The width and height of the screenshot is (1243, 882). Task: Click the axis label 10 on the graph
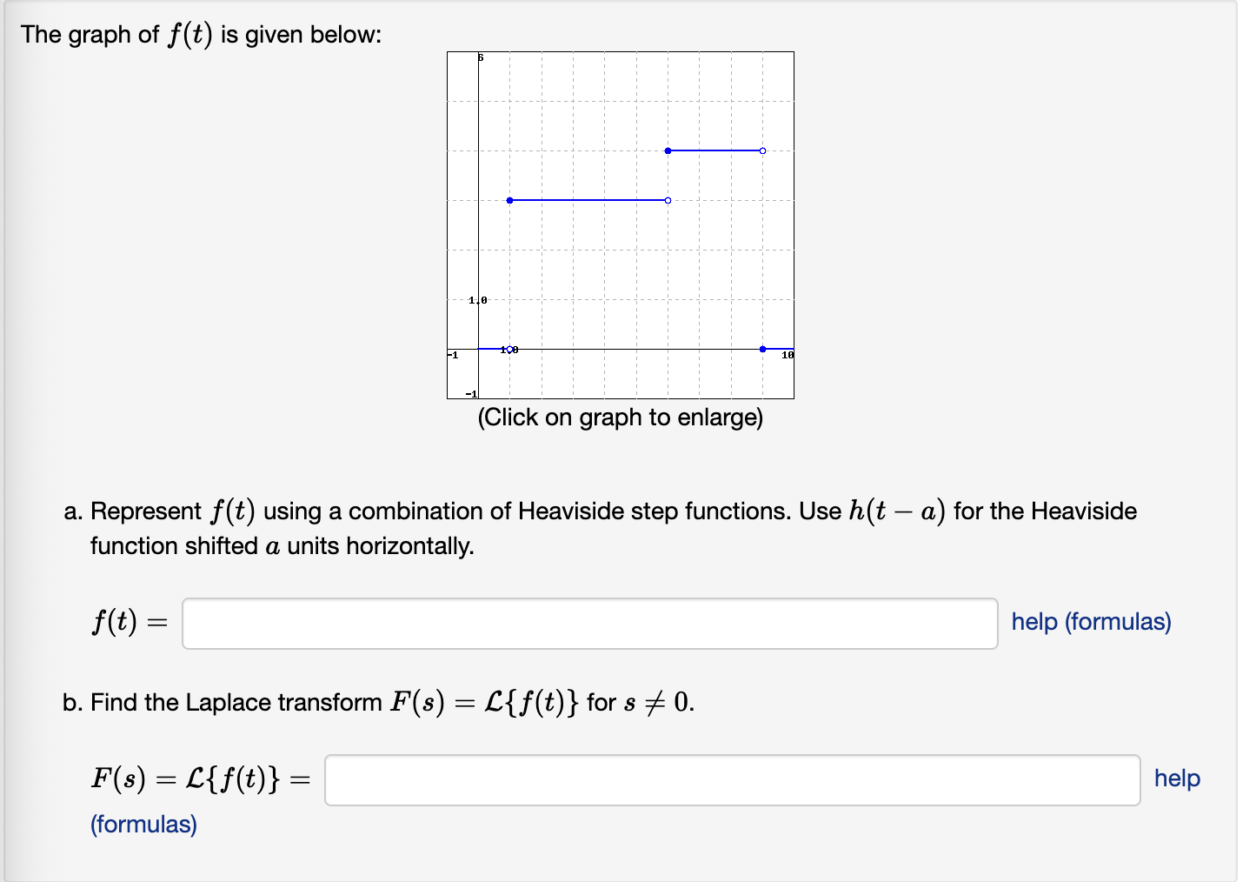(x=786, y=354)
